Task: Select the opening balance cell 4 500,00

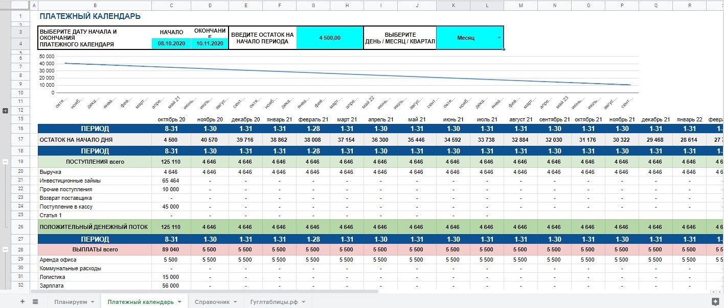Action: (x=330, y=38)
